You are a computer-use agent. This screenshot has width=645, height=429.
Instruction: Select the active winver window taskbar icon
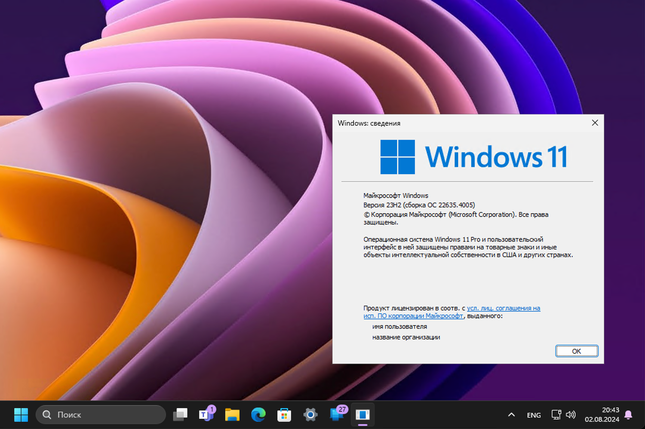[362, 415]
